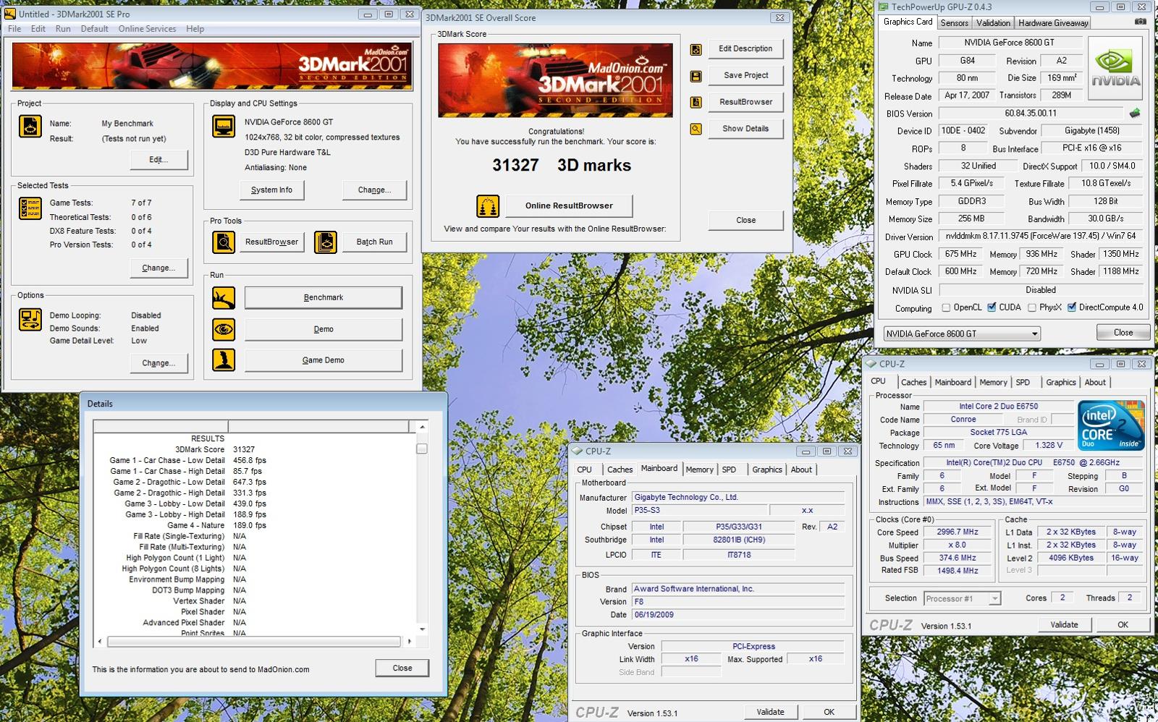
Task: Click the ResultBrowser magnifier icon in Pro Tools
Action: (223, 242)
